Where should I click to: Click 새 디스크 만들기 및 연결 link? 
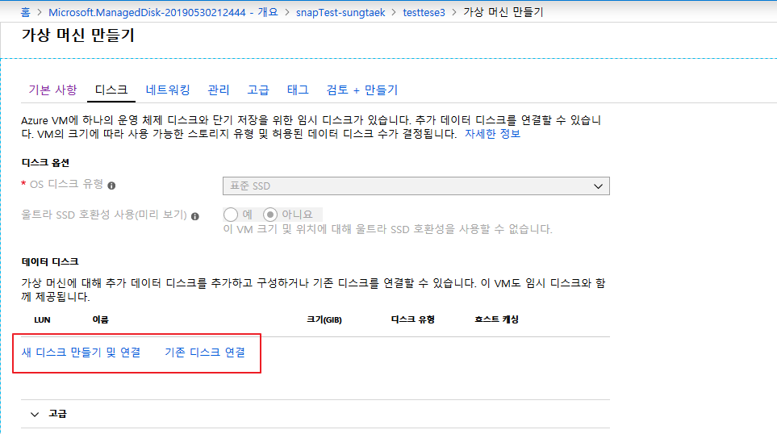pyautogui.click(x=81, y=353)
